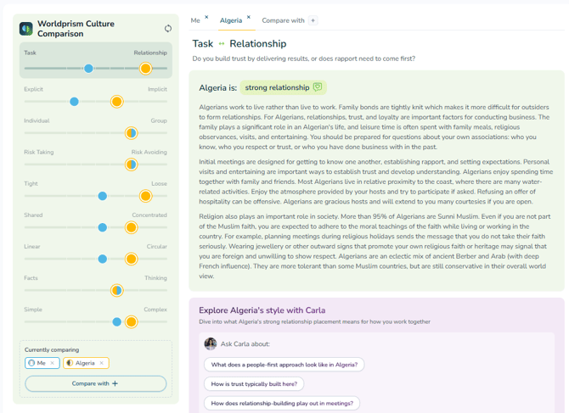The image size is (569, 413).
Task: Click the Worldprism app logo icon
Action: [x=26, y=29]
